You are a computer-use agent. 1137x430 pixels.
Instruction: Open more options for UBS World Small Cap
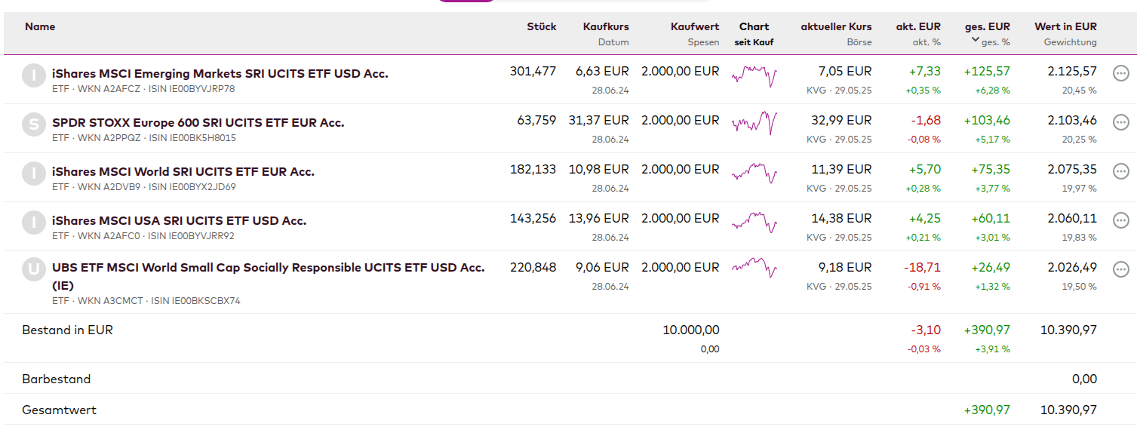pos(1120,269)
